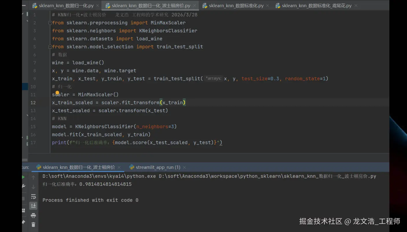Toggle soft-wrap icon in Run console
Image resolution: width=407 pixels, height=232 pixels.
click(33, 196)
